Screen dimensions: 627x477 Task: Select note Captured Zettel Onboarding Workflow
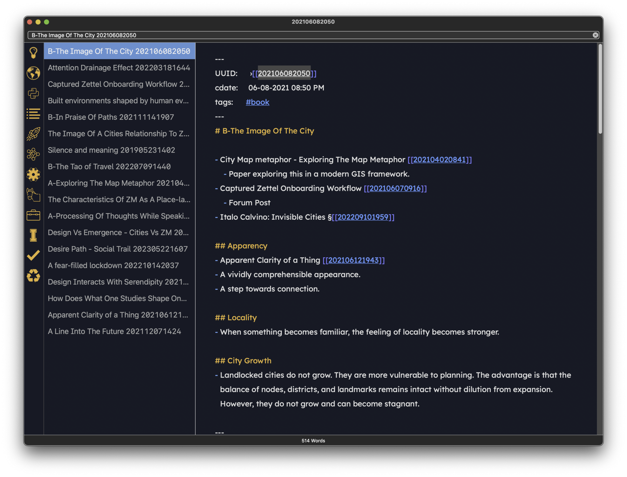(x=119, y=84)
